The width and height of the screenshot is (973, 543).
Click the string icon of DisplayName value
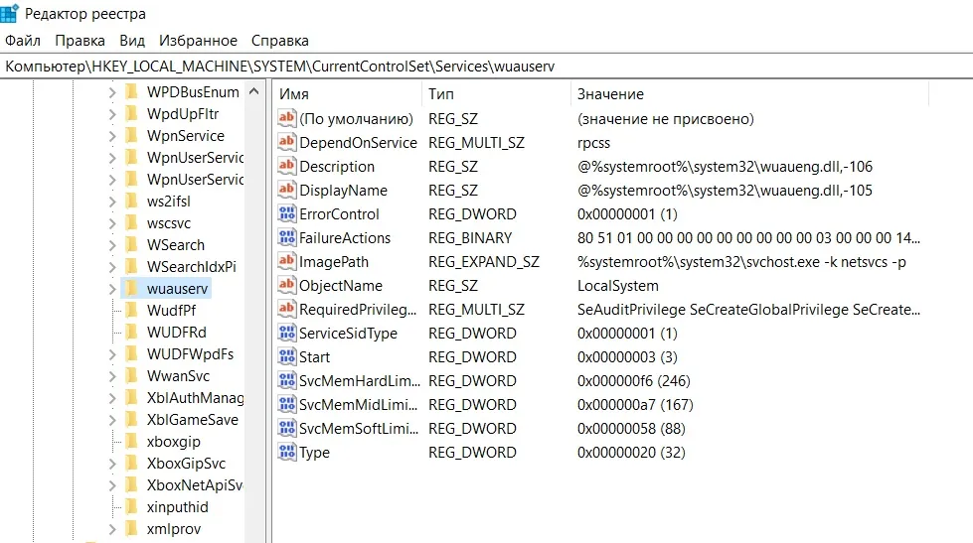286,190
